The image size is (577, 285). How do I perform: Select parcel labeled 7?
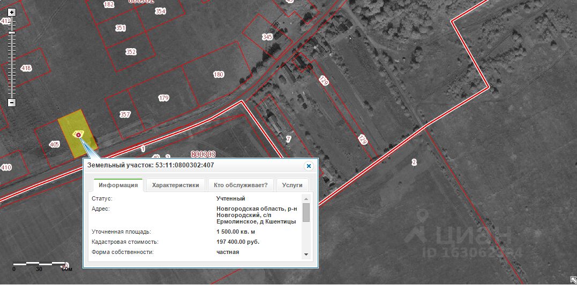coord(288,139)
